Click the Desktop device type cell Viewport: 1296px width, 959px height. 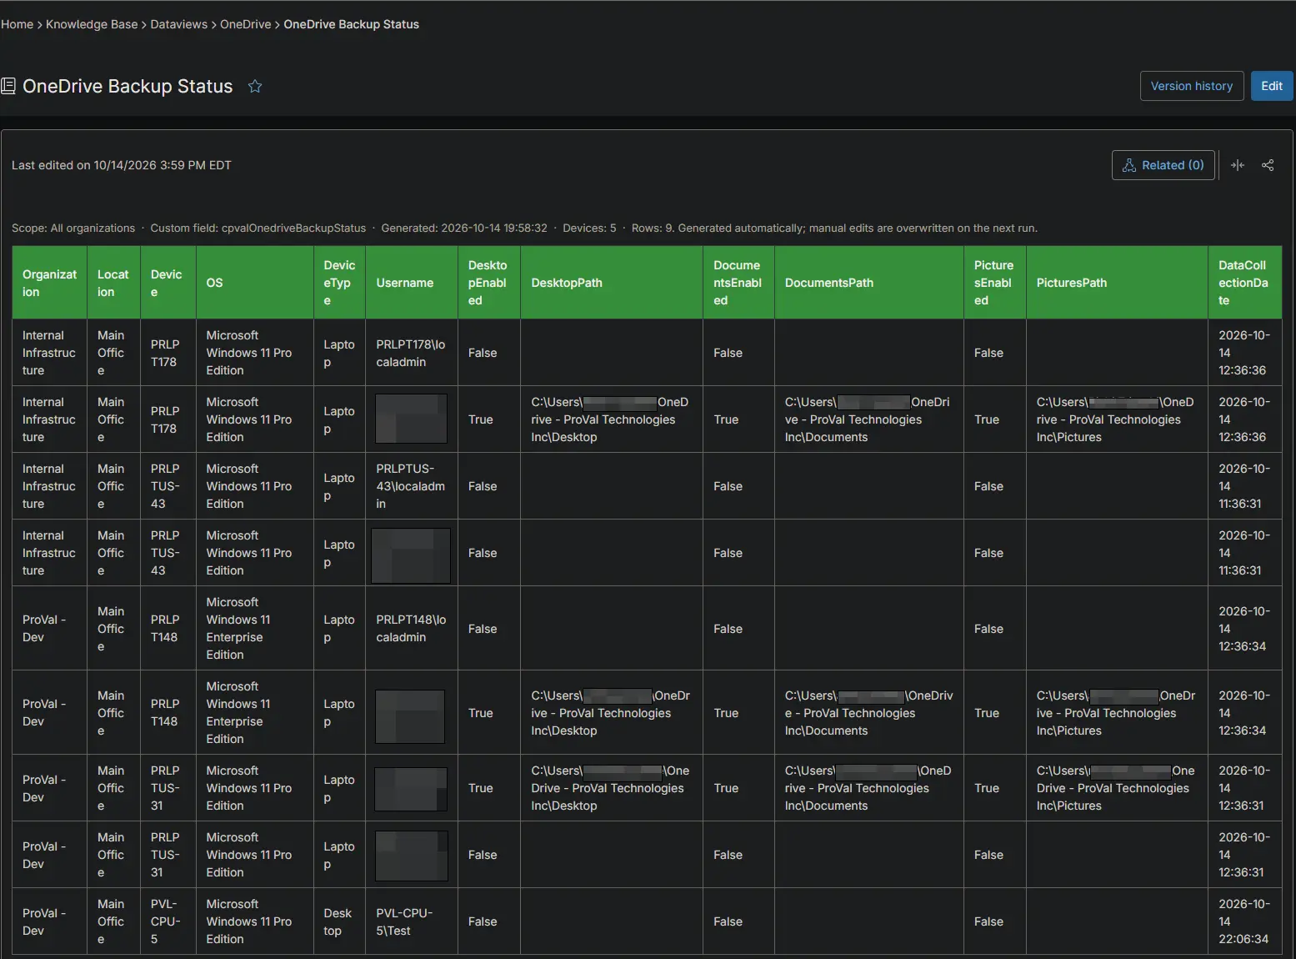(x=339, y=921)
